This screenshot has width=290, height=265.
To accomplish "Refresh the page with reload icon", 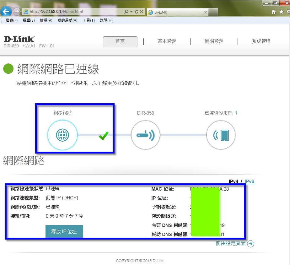I will (137, 12).
